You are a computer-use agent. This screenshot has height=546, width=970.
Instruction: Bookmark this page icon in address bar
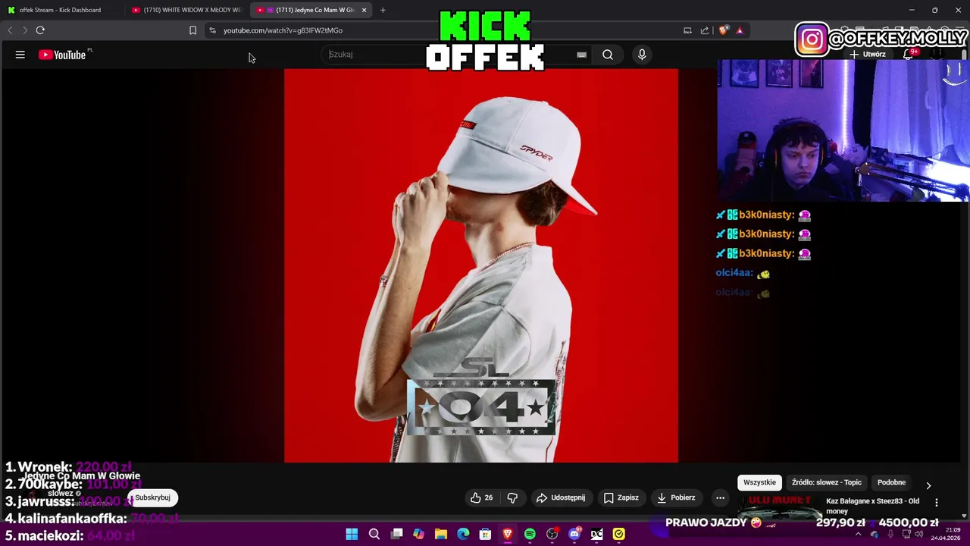tap(192, 30)
